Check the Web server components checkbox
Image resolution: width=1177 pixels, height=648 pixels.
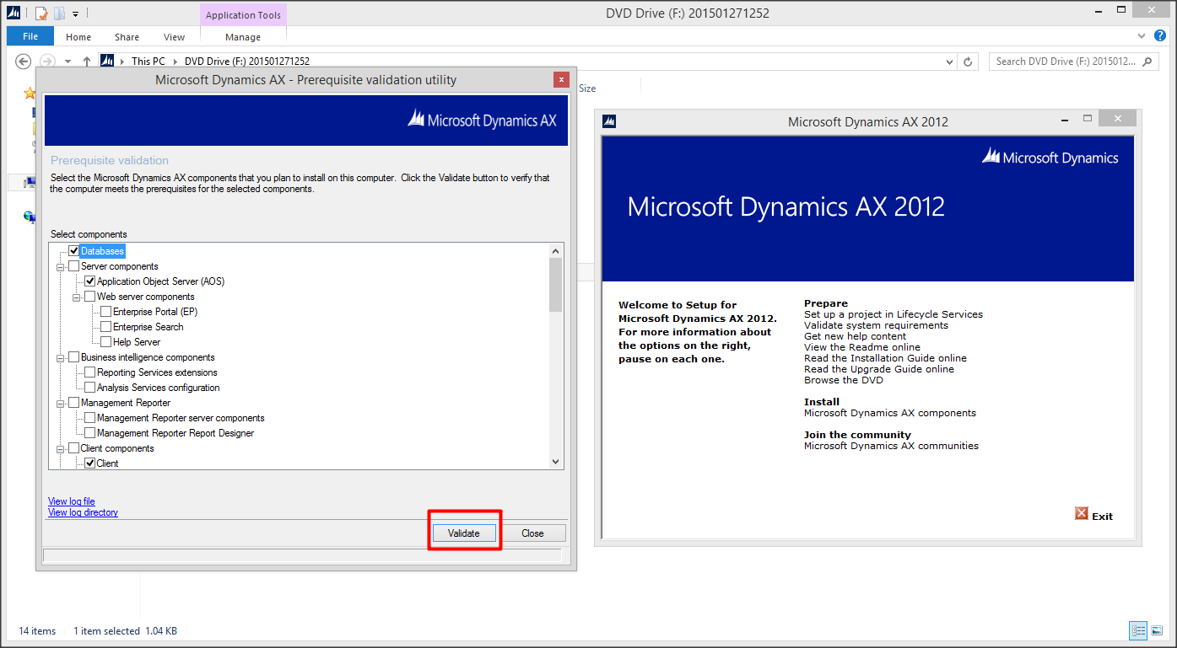tap(89, 297)
